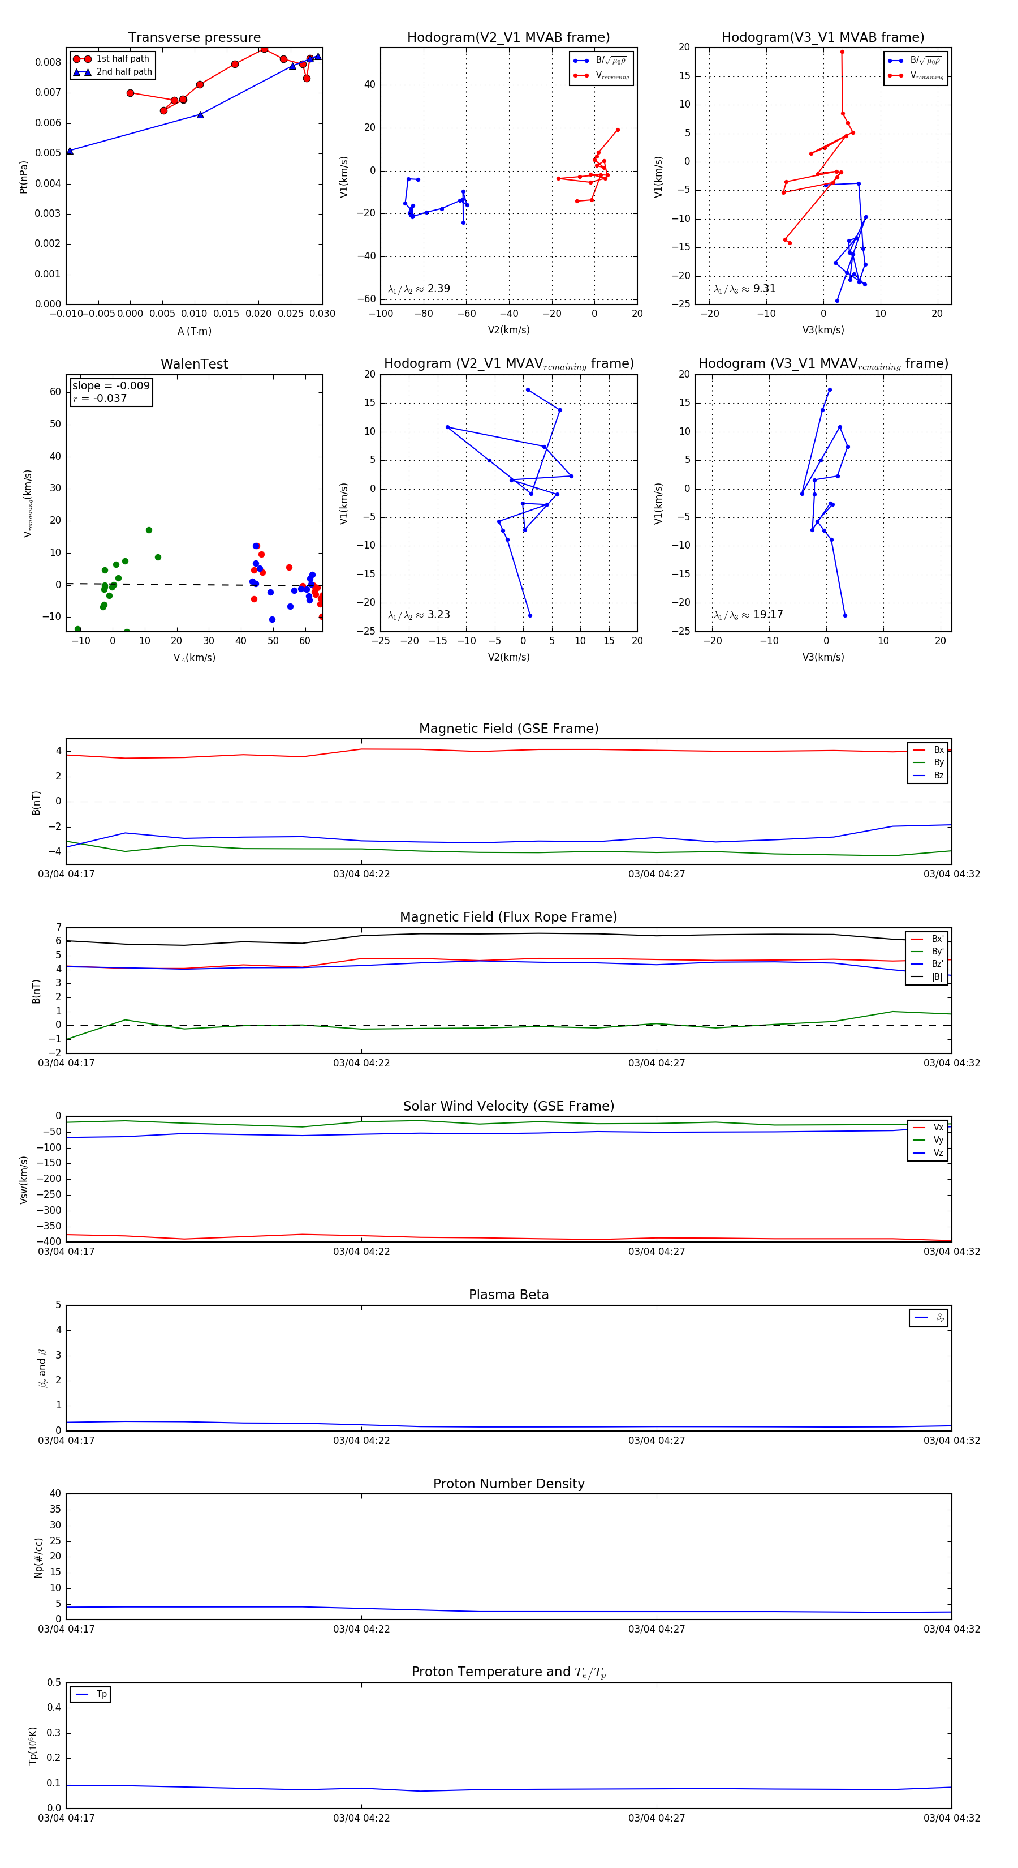
Task: Click the "Vsw(km/s)" y-axis label
Action: point(23,1180)
